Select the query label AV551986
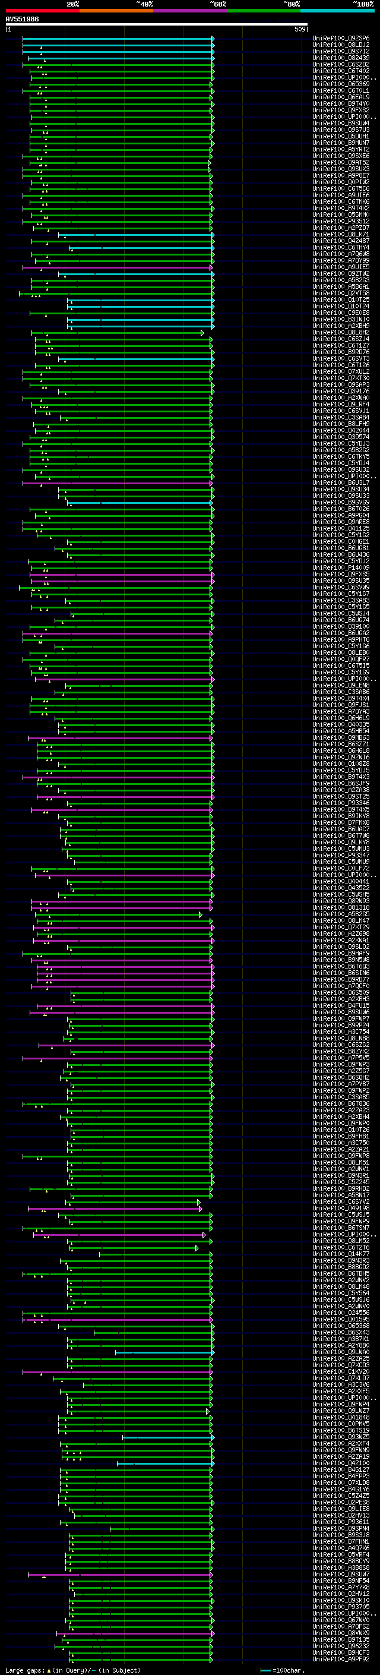 point(22,19)
